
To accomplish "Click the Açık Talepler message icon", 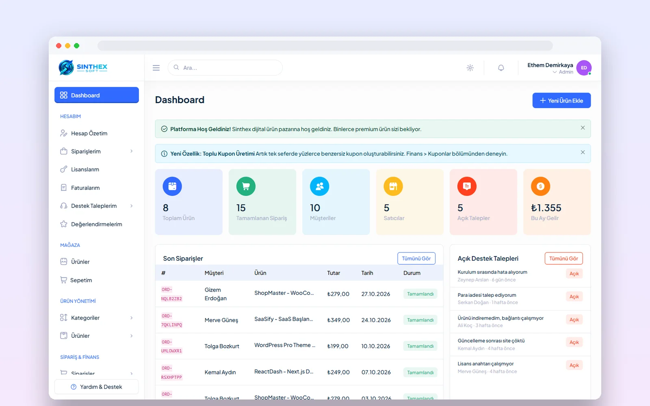I will (x=467, y=186).
